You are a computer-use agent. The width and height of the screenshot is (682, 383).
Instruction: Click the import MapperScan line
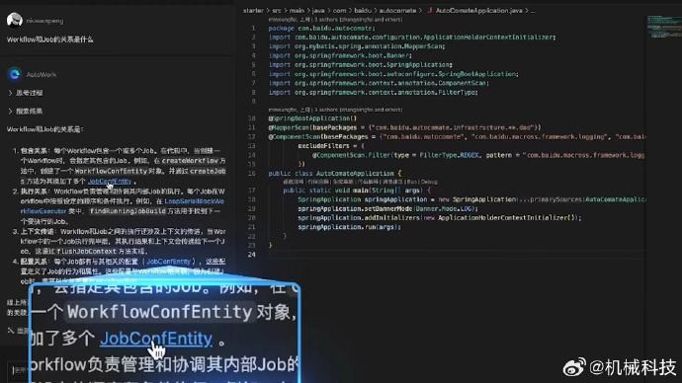point(357,46)
